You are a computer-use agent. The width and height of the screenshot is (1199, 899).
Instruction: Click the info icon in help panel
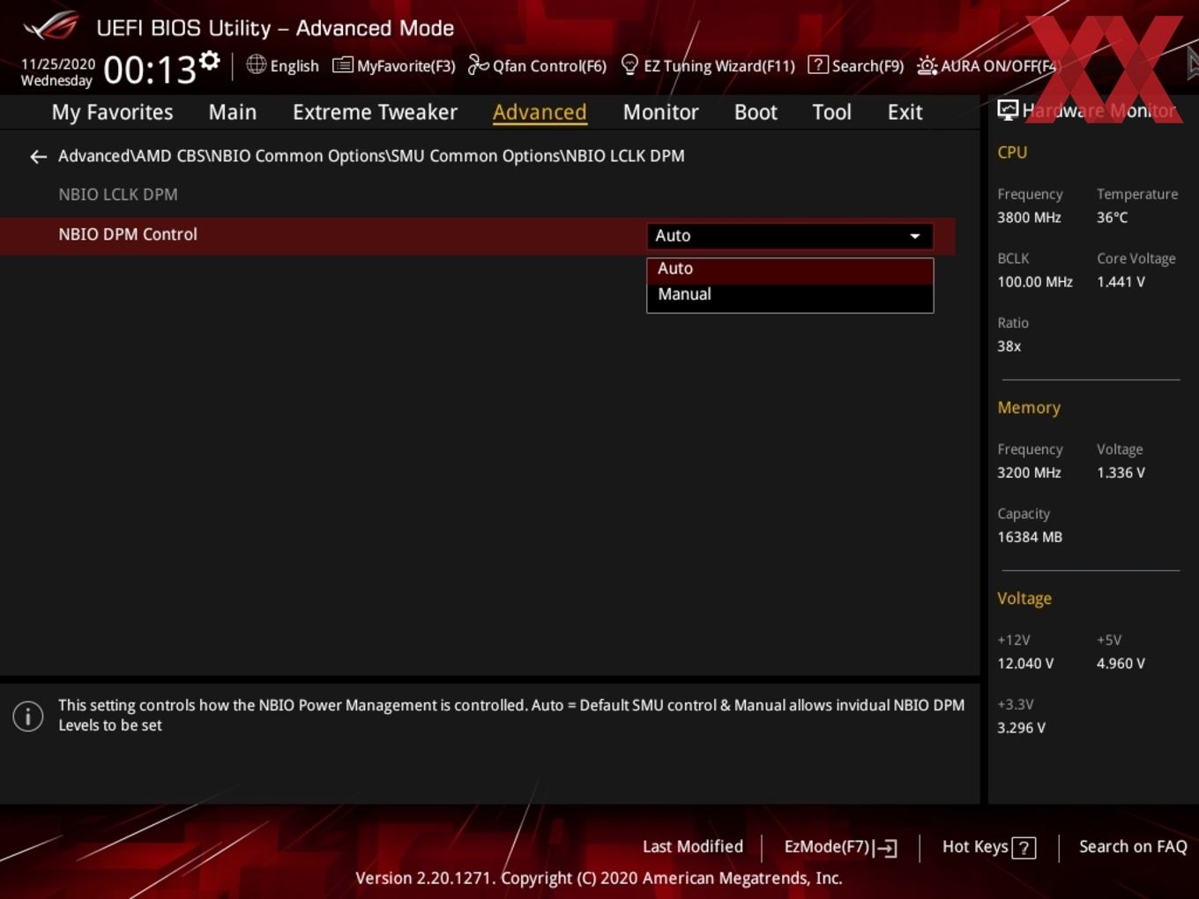[28, 716]
